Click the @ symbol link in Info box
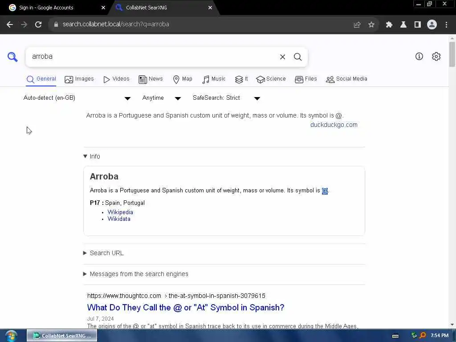 click(x=325, y=191)
